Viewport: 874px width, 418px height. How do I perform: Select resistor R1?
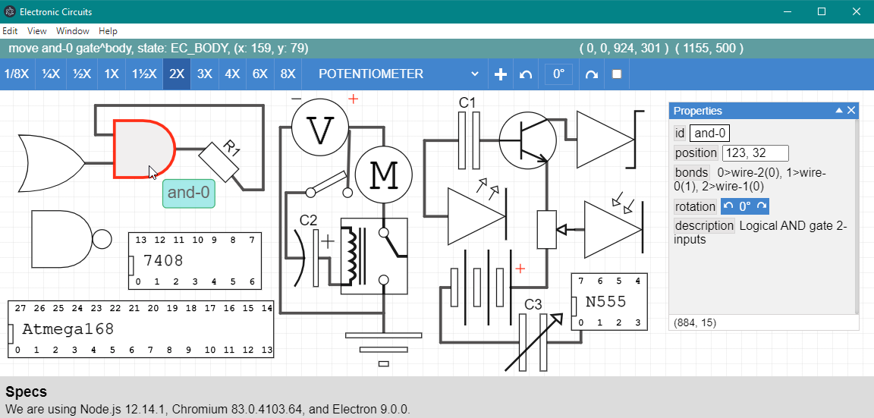219,161
